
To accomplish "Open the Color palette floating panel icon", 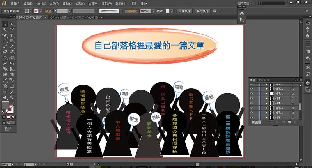I will [241, 14].
